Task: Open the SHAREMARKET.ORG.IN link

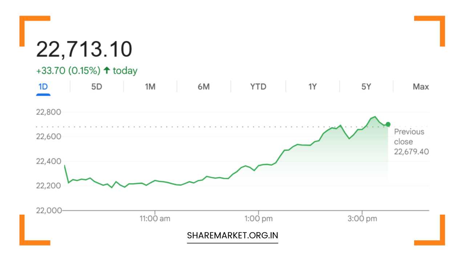Action: (x=232, y=235)
